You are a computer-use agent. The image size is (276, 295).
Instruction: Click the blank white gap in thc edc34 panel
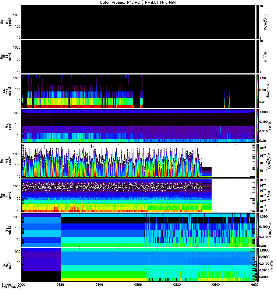233,161
